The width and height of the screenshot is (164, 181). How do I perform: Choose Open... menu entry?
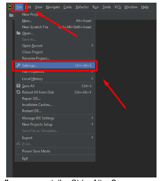click(55, 33)
